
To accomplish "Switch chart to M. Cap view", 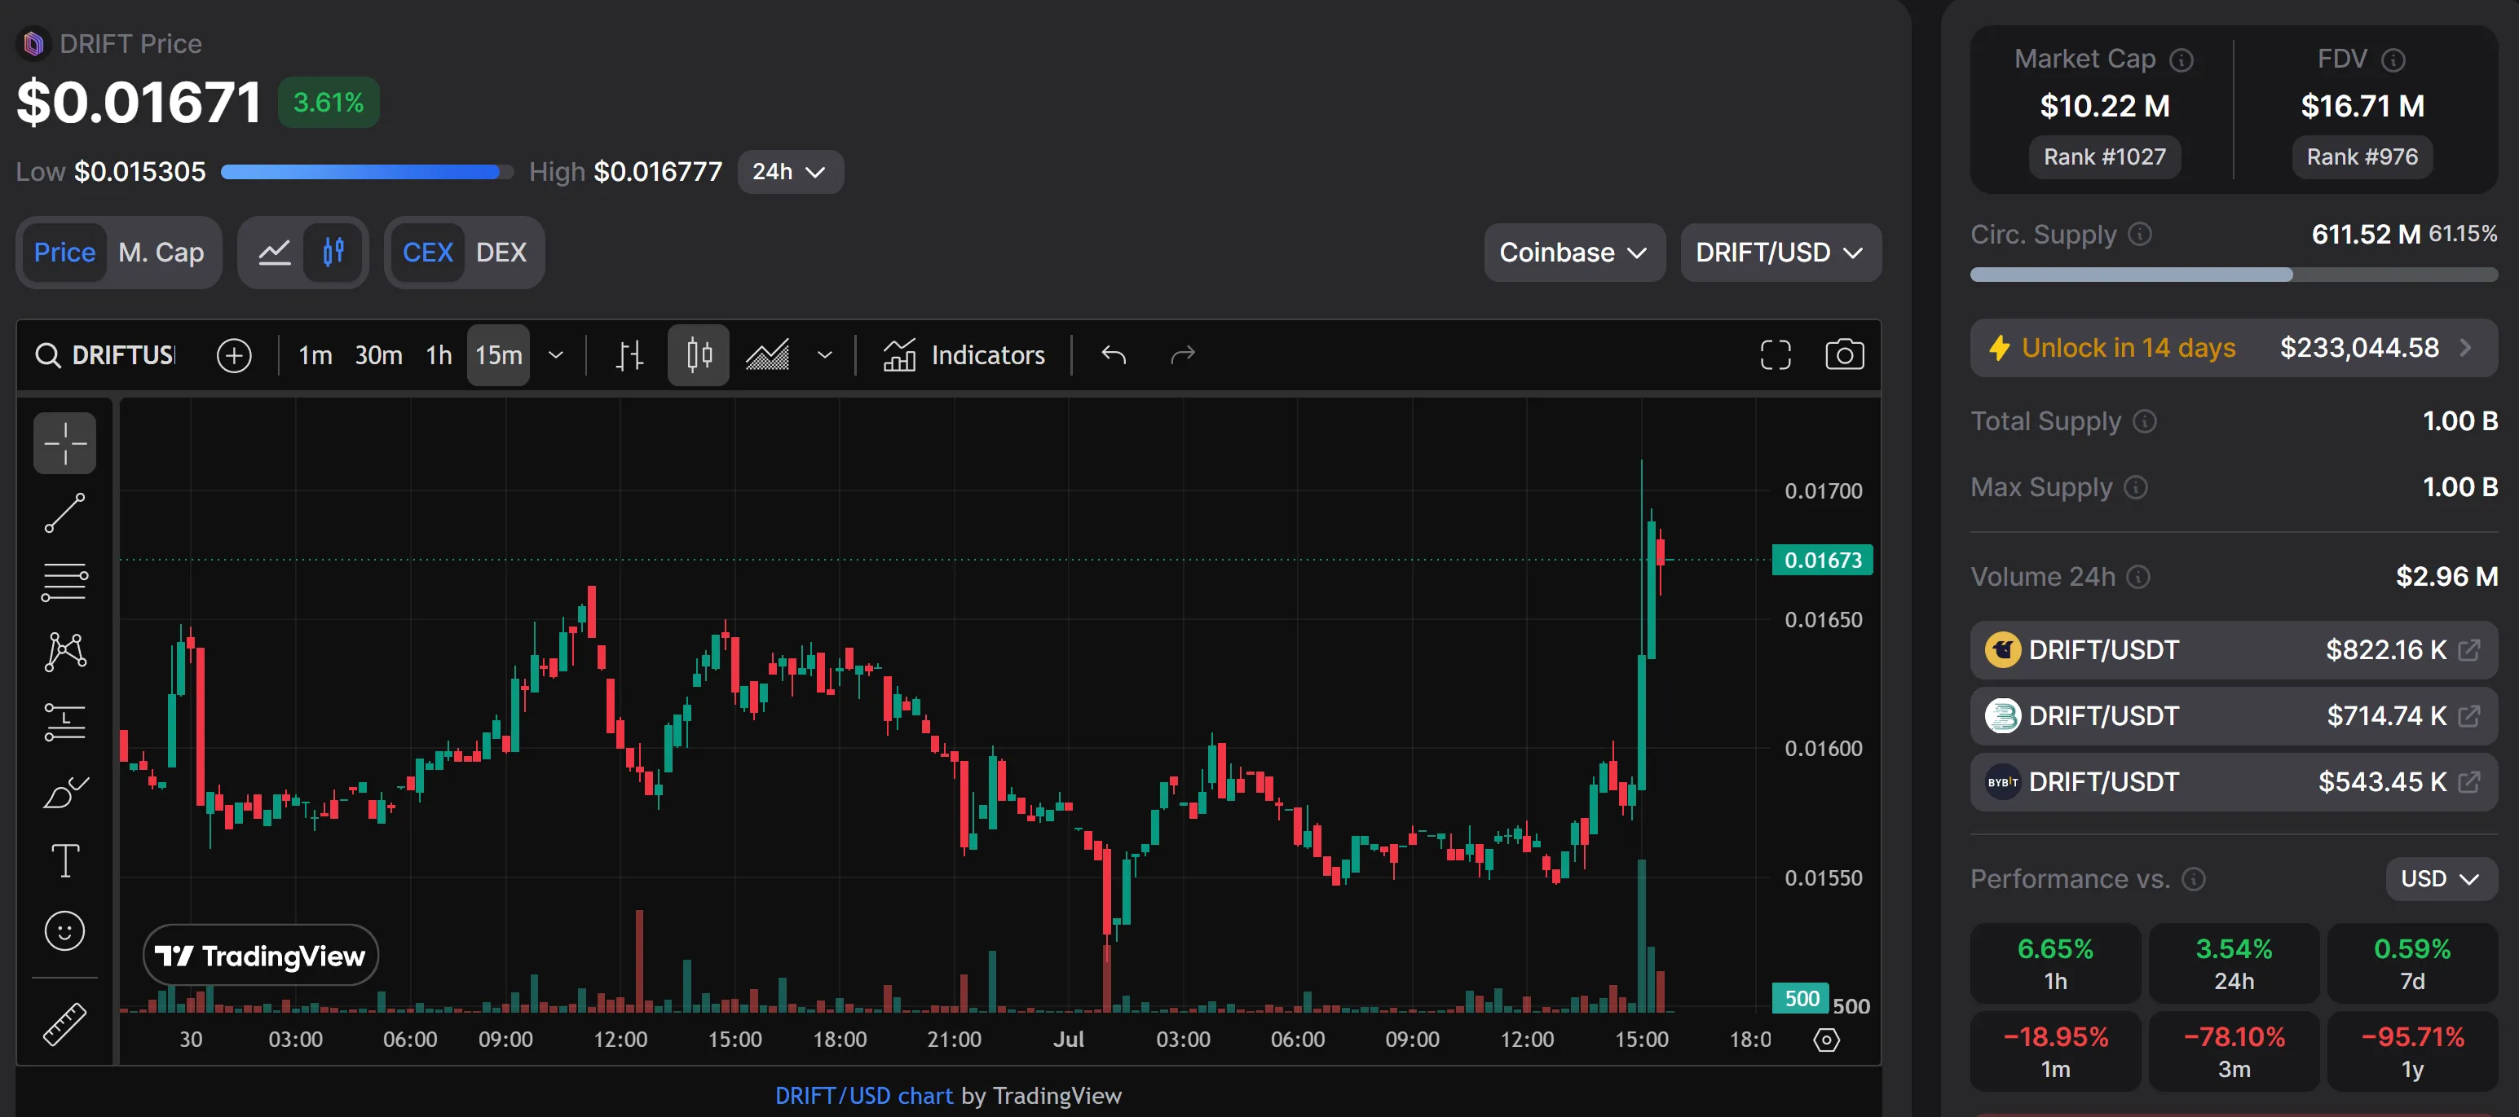I will coord(161,252).
